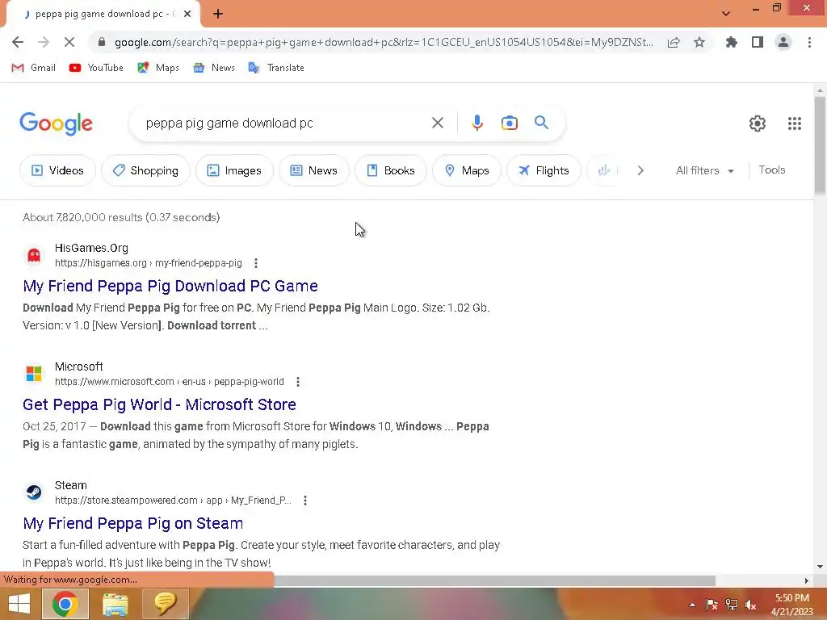Click the share page icon
The image size is (827, 620).
(x=674, y=42)
